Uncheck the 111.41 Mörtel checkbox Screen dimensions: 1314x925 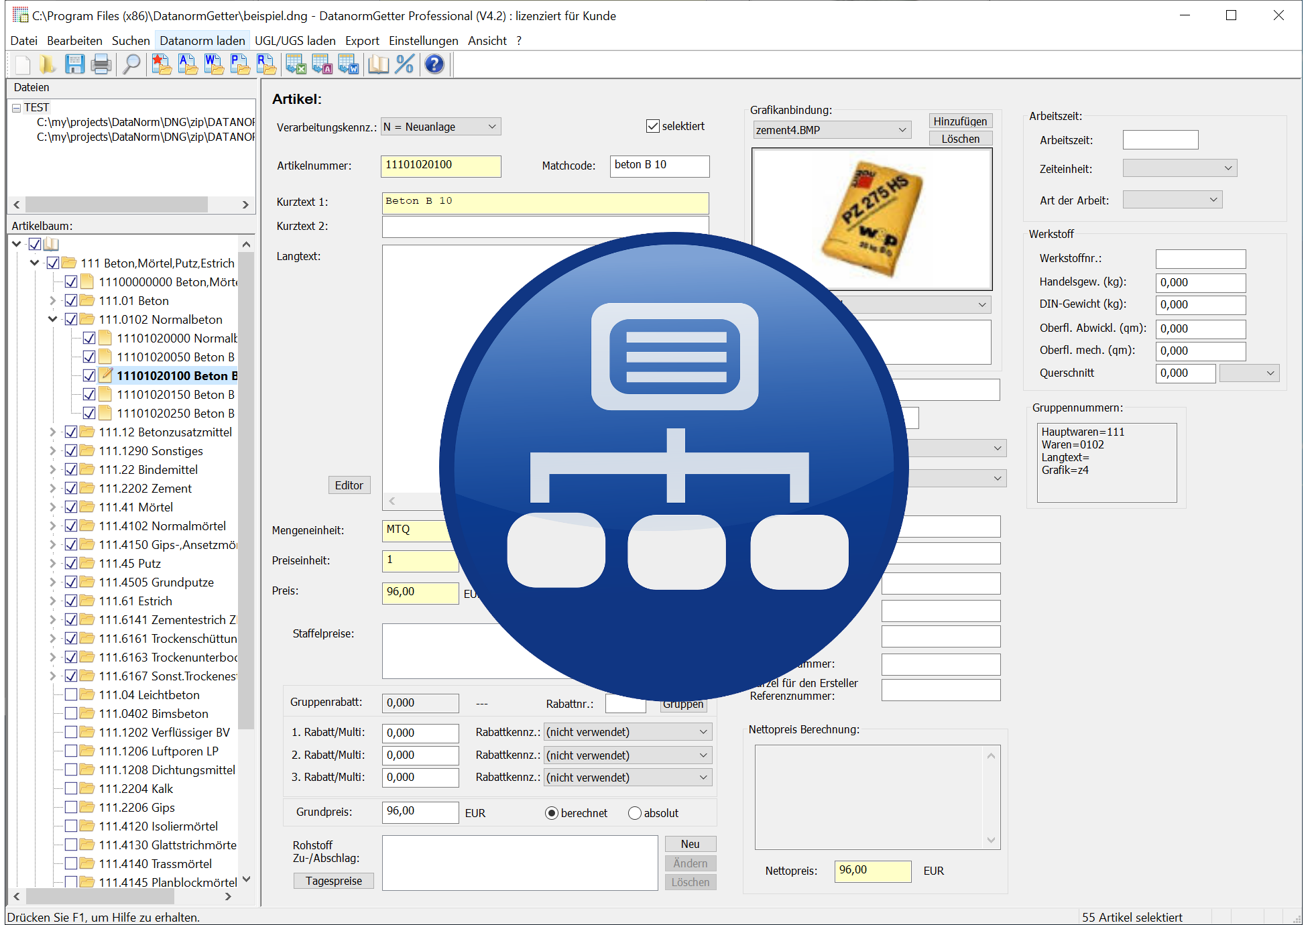point(71,507)
